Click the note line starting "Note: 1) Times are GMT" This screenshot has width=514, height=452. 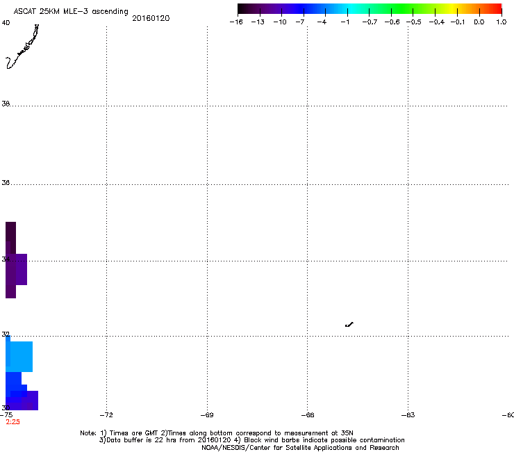coord(217,433)
